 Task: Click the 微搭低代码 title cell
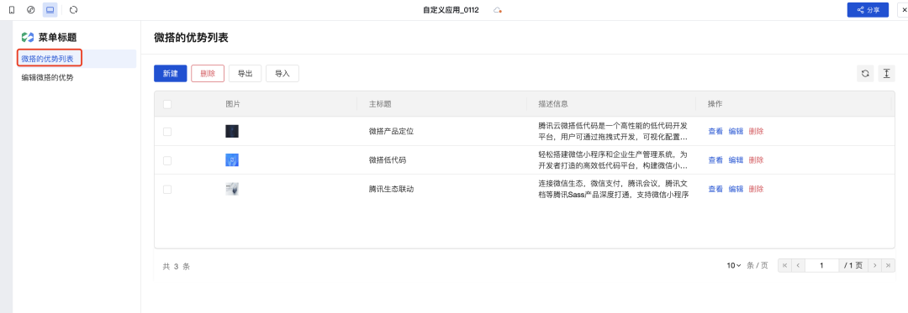388,160
